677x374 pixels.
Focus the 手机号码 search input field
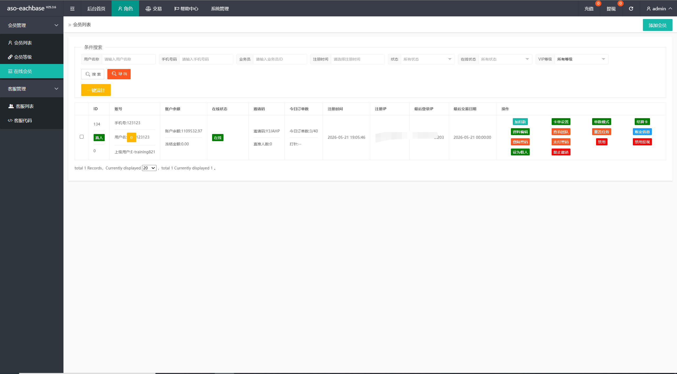point(206,59)
